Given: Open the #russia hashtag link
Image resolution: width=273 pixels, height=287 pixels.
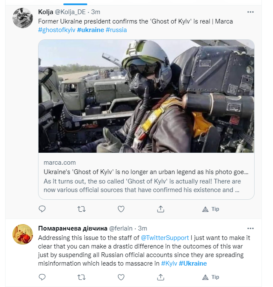Looking at the screenshot, I should (116, 30).
